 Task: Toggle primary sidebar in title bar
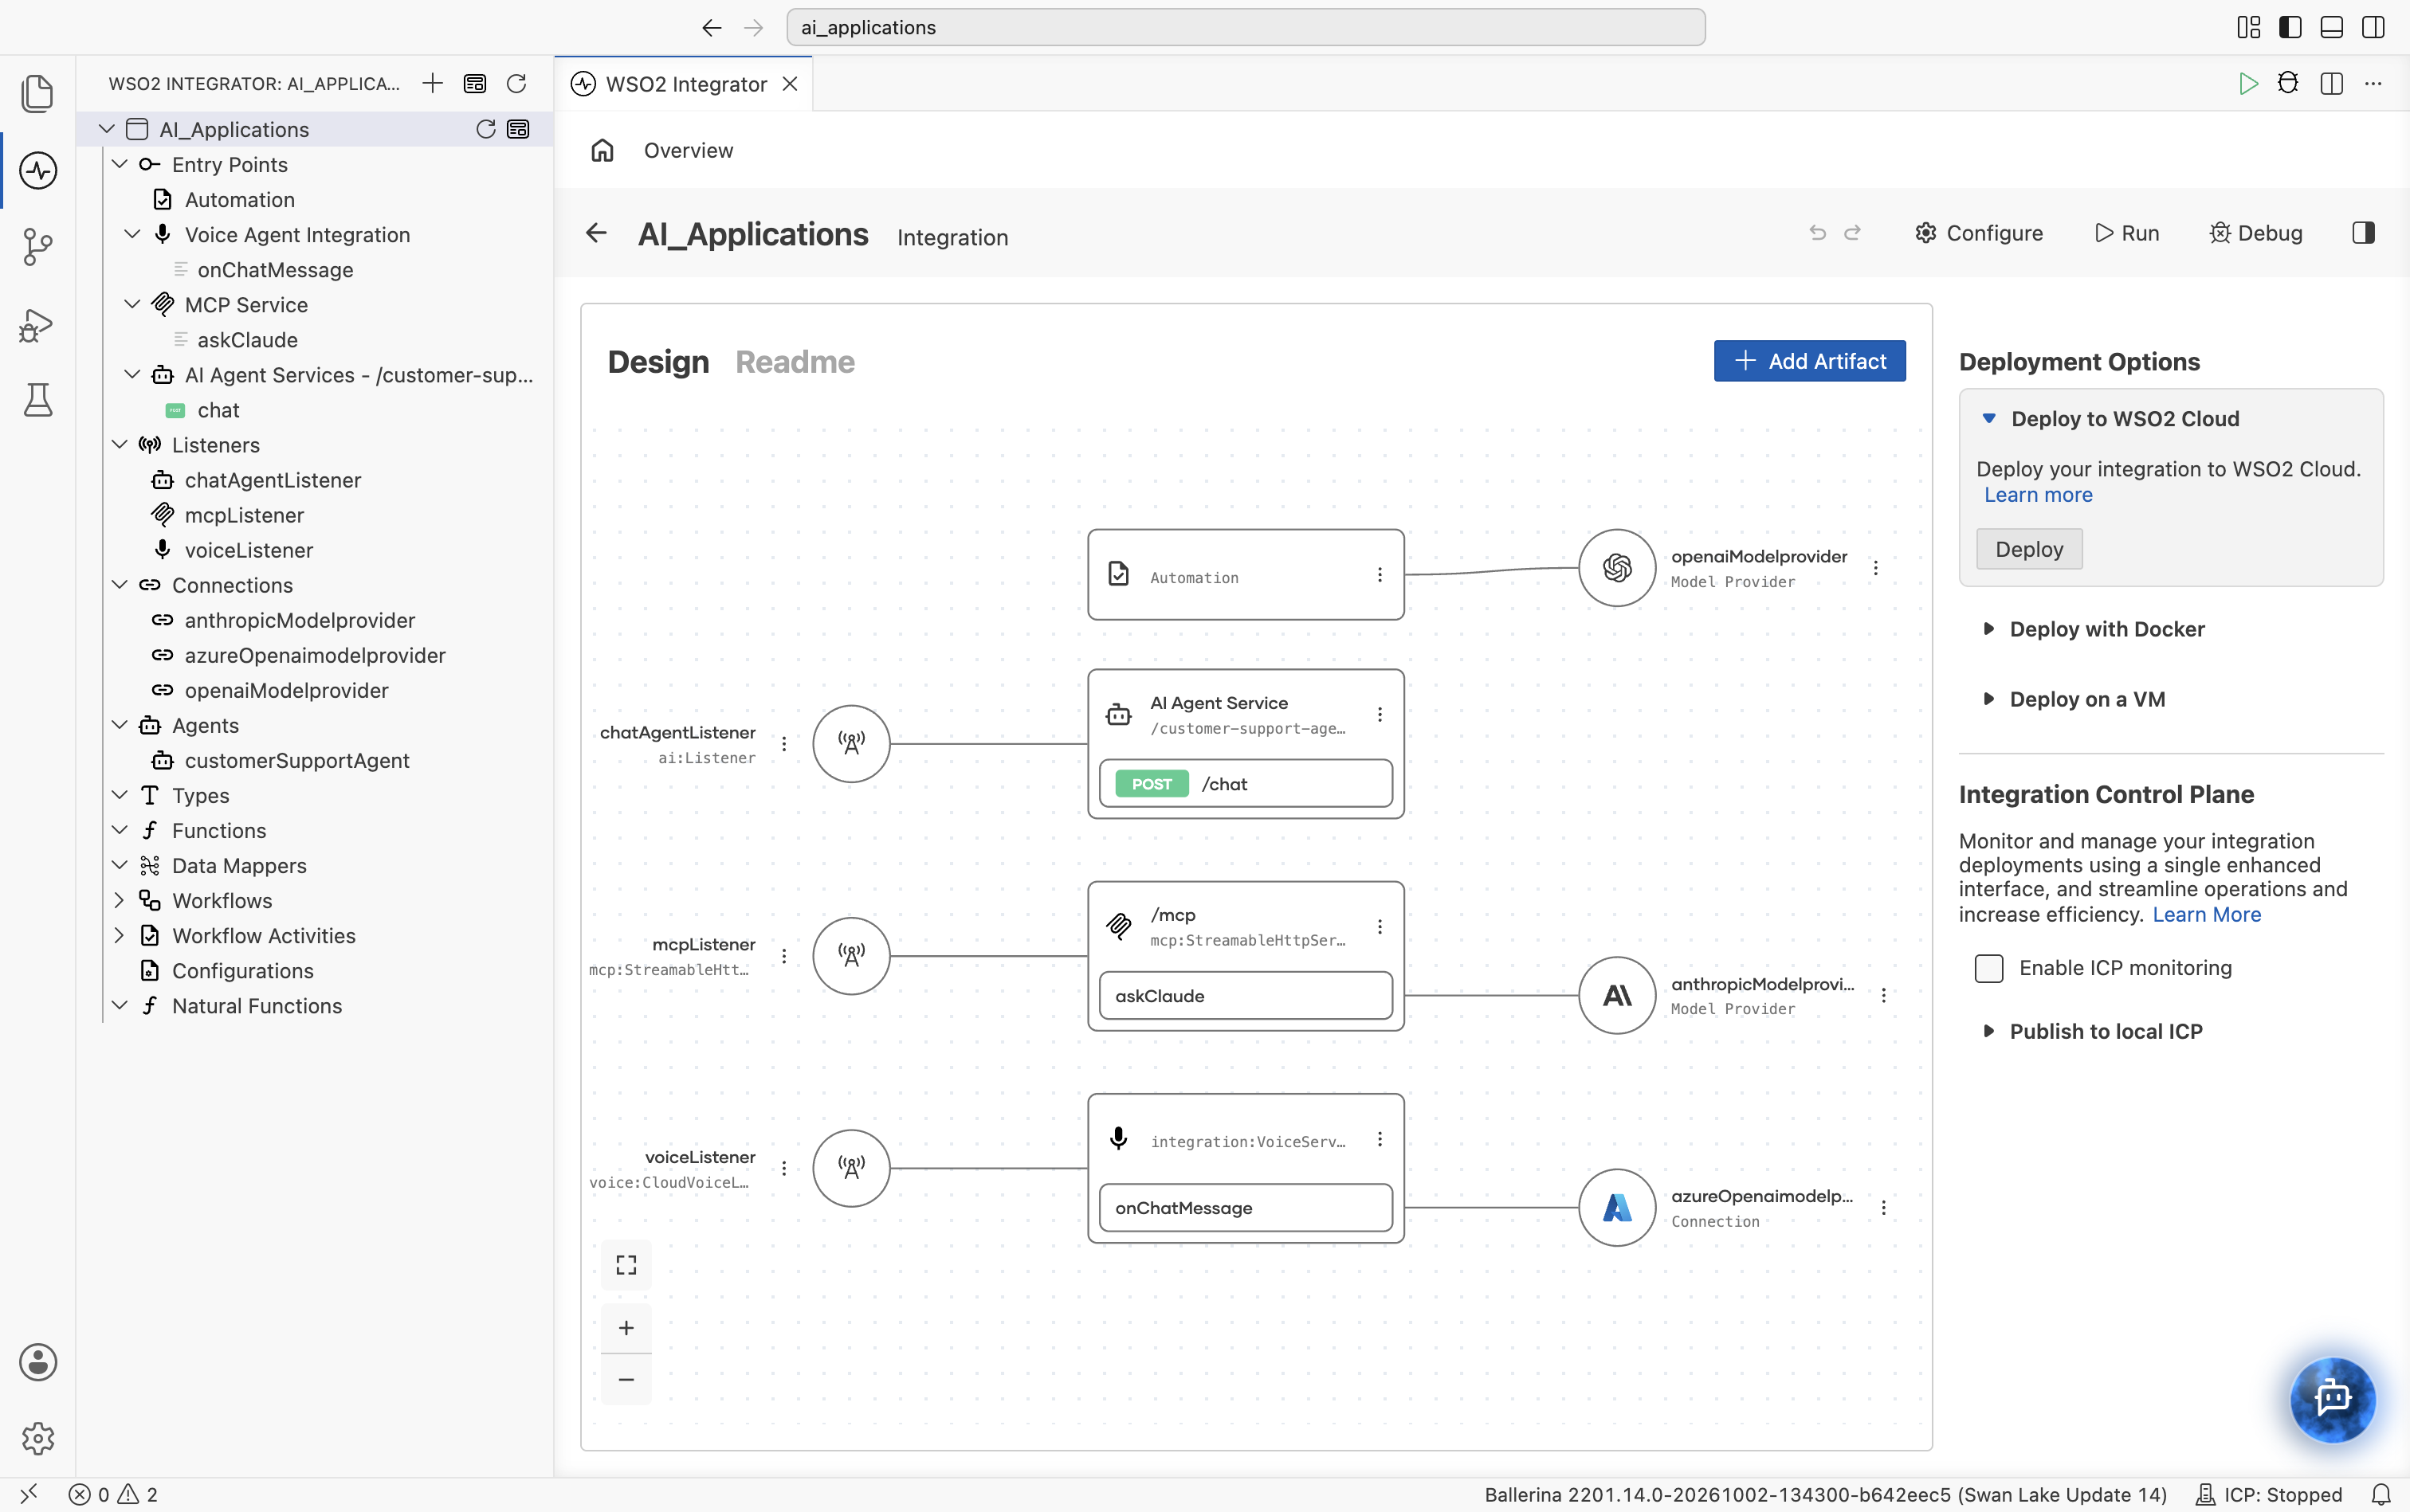[2290, 27]
